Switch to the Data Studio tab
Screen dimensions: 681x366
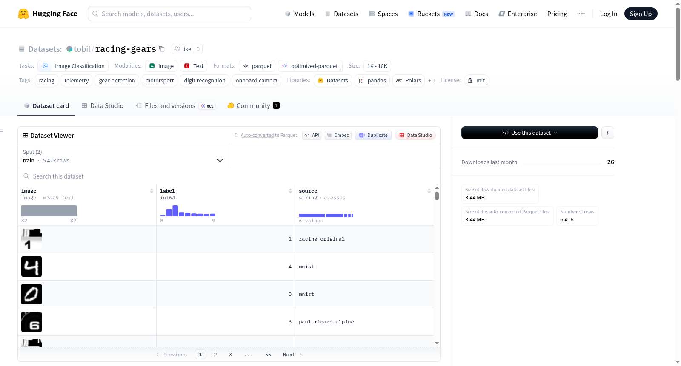click(x=103, y=105)
